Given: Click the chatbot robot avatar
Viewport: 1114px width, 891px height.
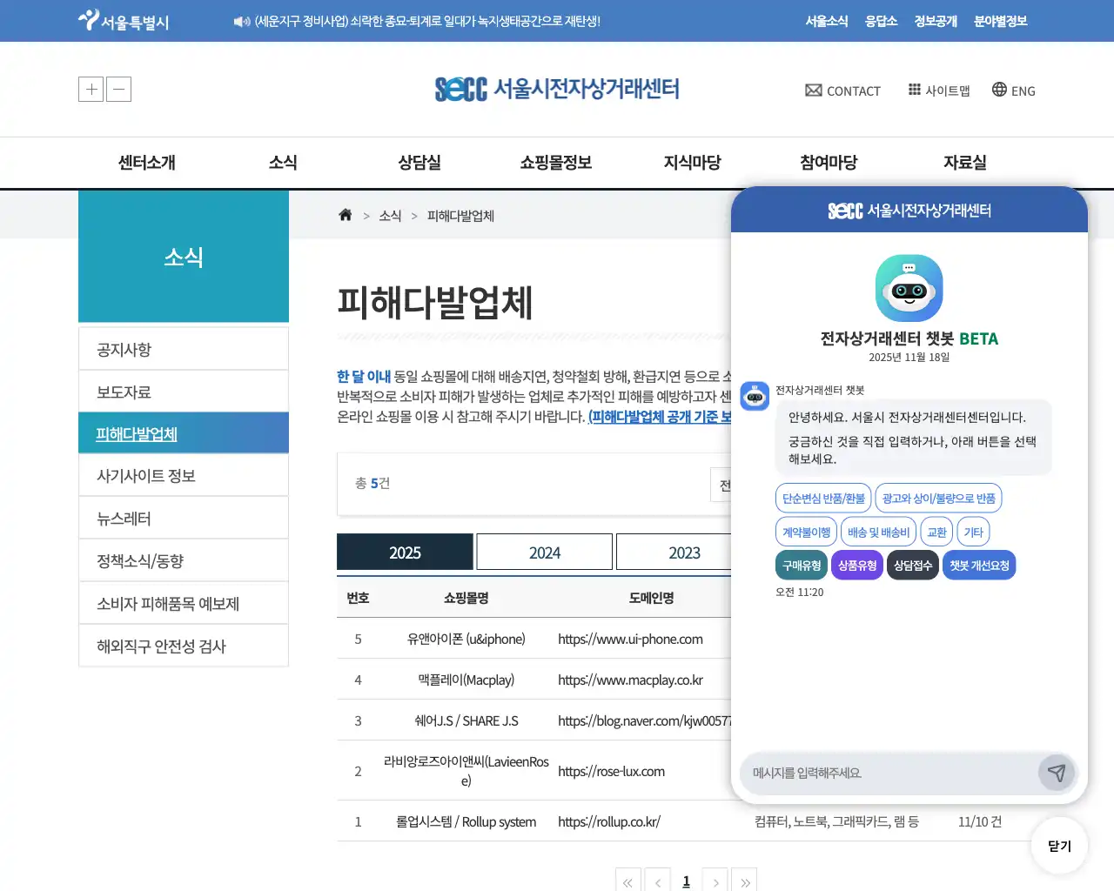Looking at the screenshot, I should click(x=909, y=287).
